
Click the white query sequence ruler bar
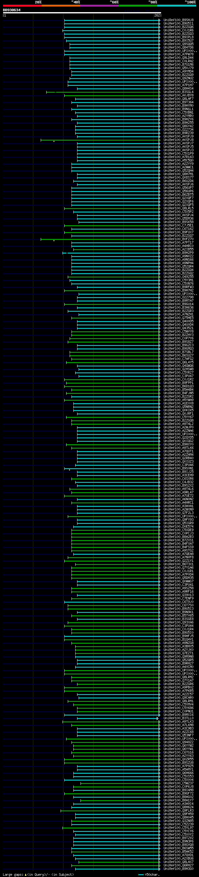coord(82,12)
